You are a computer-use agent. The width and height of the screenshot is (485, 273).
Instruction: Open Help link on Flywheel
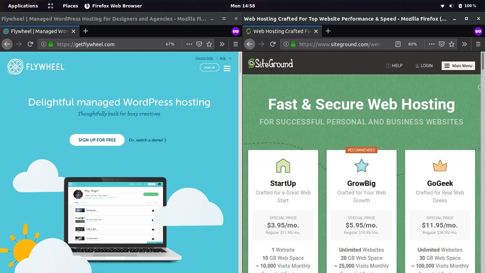(x=223, y=58)
